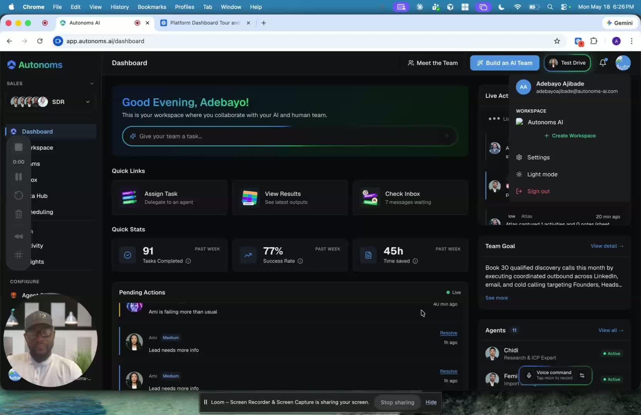The width and height of the screenshot is (641, 415).
Task: Open macOS Control Center
Action: coord(565,7)
